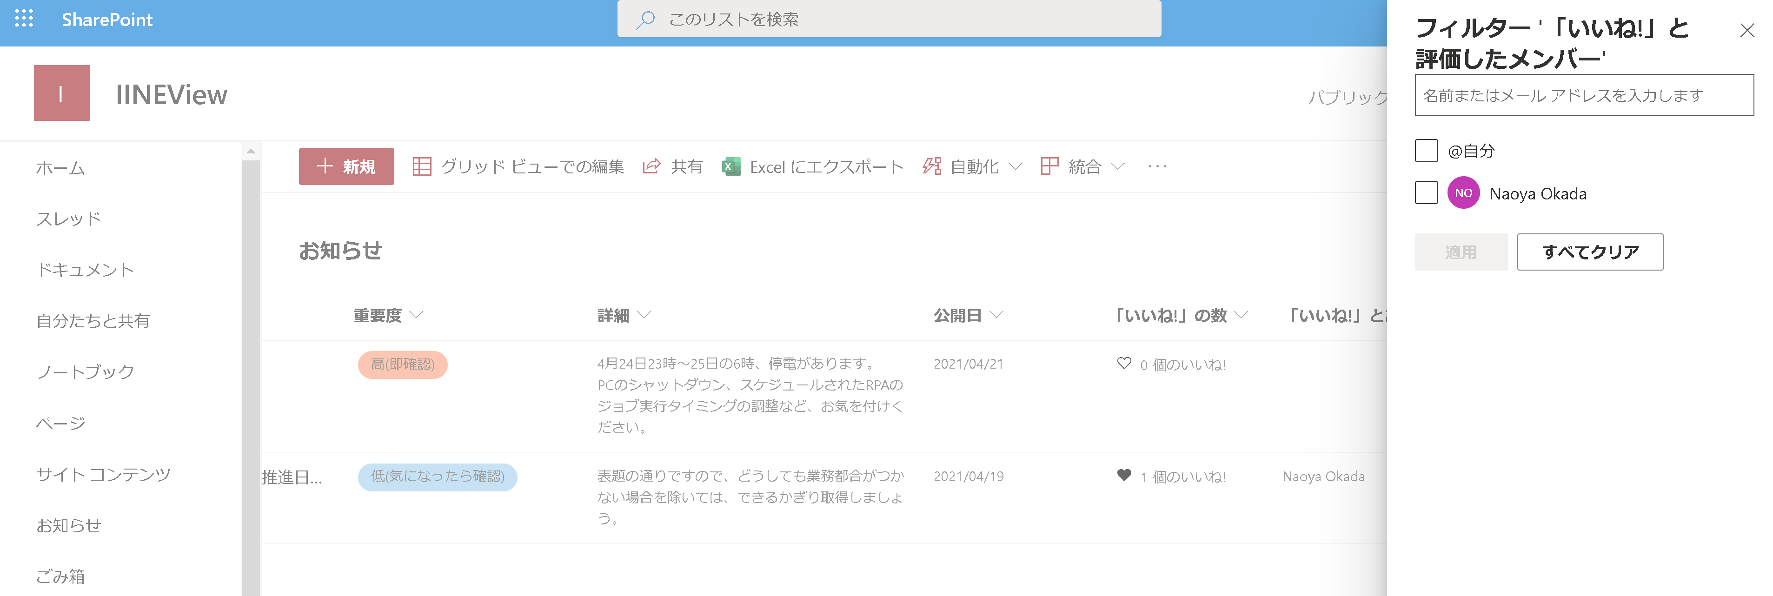Like the power outage announcement with the empty heart icon
The height and width of the screenshot is (596, 1773).
tap(1124, 364)
